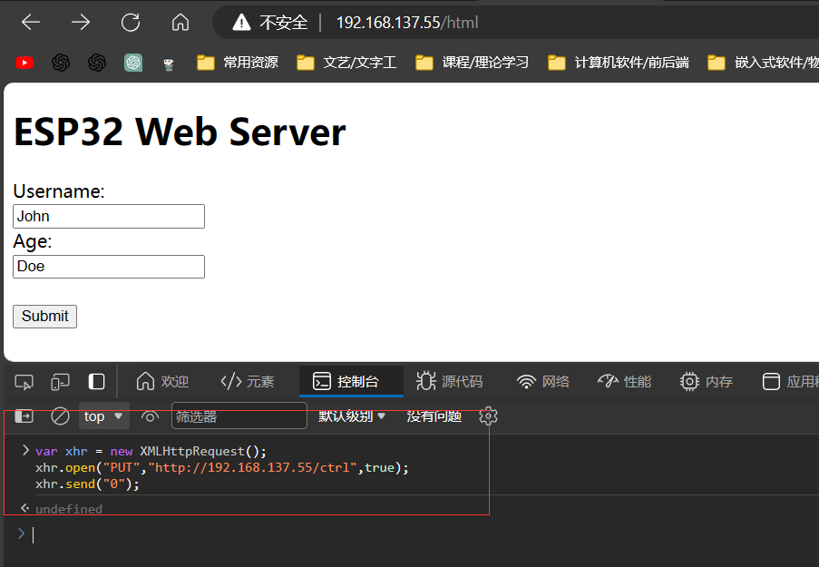Toggle the live expression eye icon

(151, 416)
